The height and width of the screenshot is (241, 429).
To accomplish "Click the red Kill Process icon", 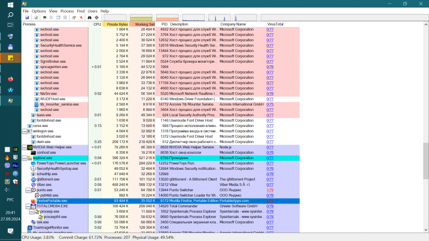I will click(82, 18).
